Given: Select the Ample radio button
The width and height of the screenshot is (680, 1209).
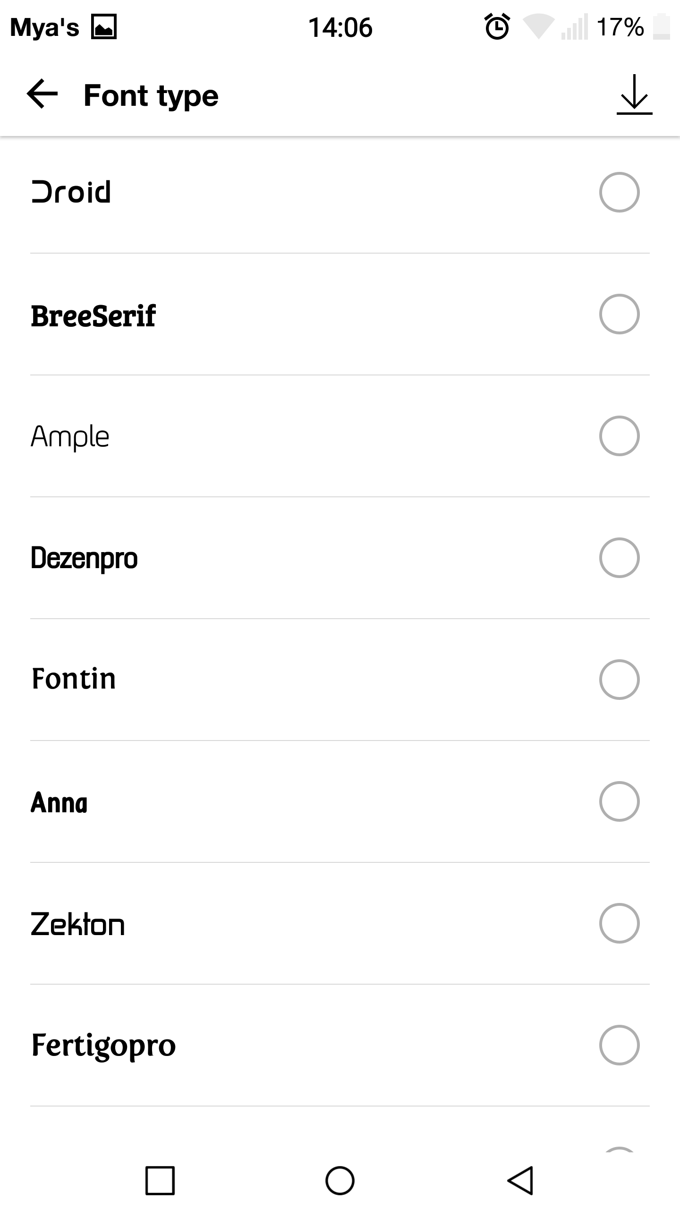Looking at the screenshot, I should pyautogui.click(x=619, y=436).
